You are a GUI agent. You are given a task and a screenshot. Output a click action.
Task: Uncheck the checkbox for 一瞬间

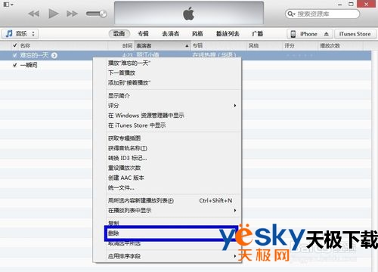coord(15,65)
